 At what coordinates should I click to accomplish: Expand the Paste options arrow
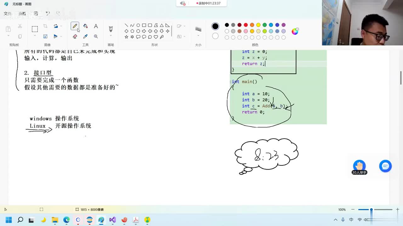tap(9, 36)
